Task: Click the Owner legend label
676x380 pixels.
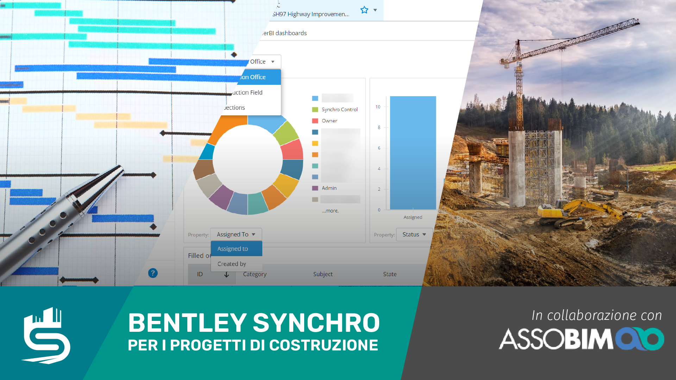Action: point(329,121)
